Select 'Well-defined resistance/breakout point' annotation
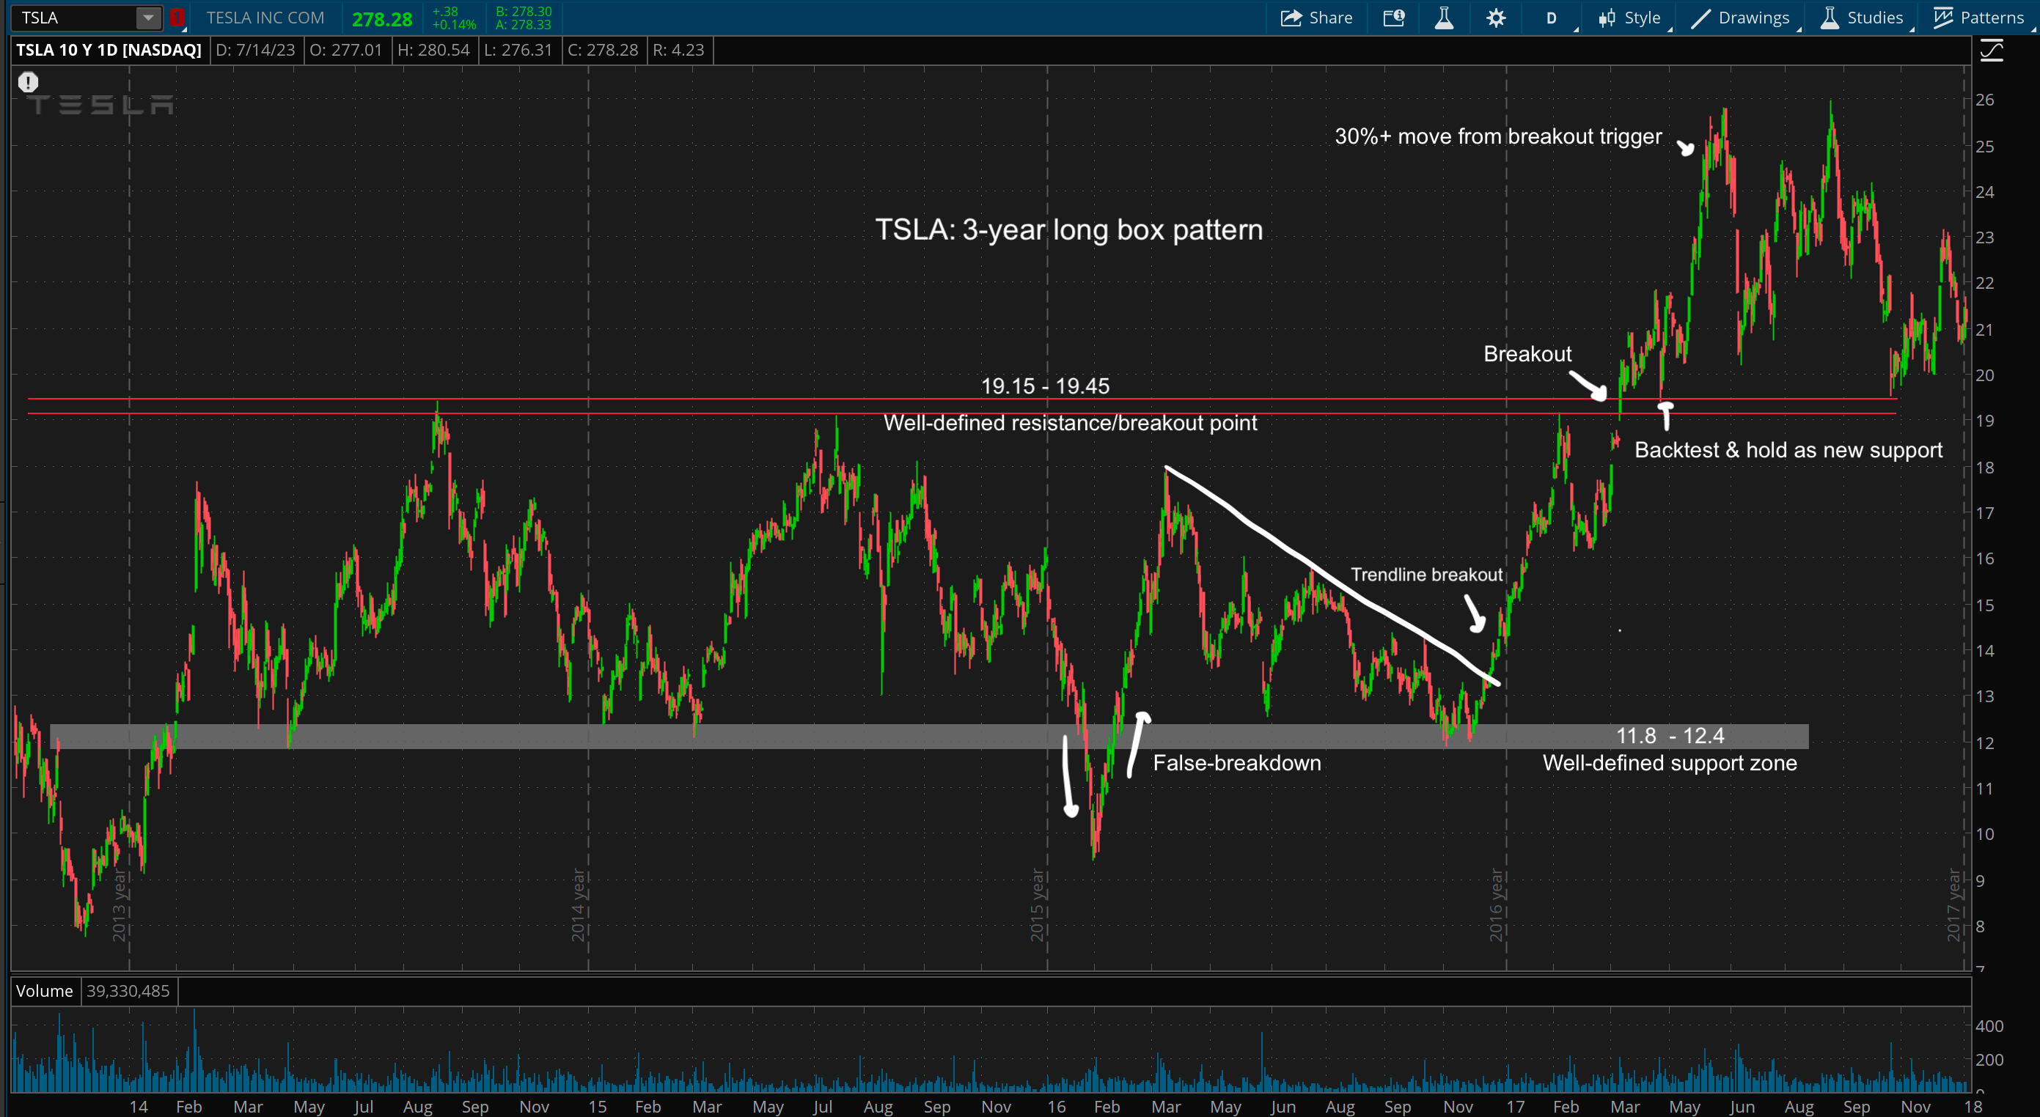Screen dimensions: 2040x1117 click(x=1070, y=423)
